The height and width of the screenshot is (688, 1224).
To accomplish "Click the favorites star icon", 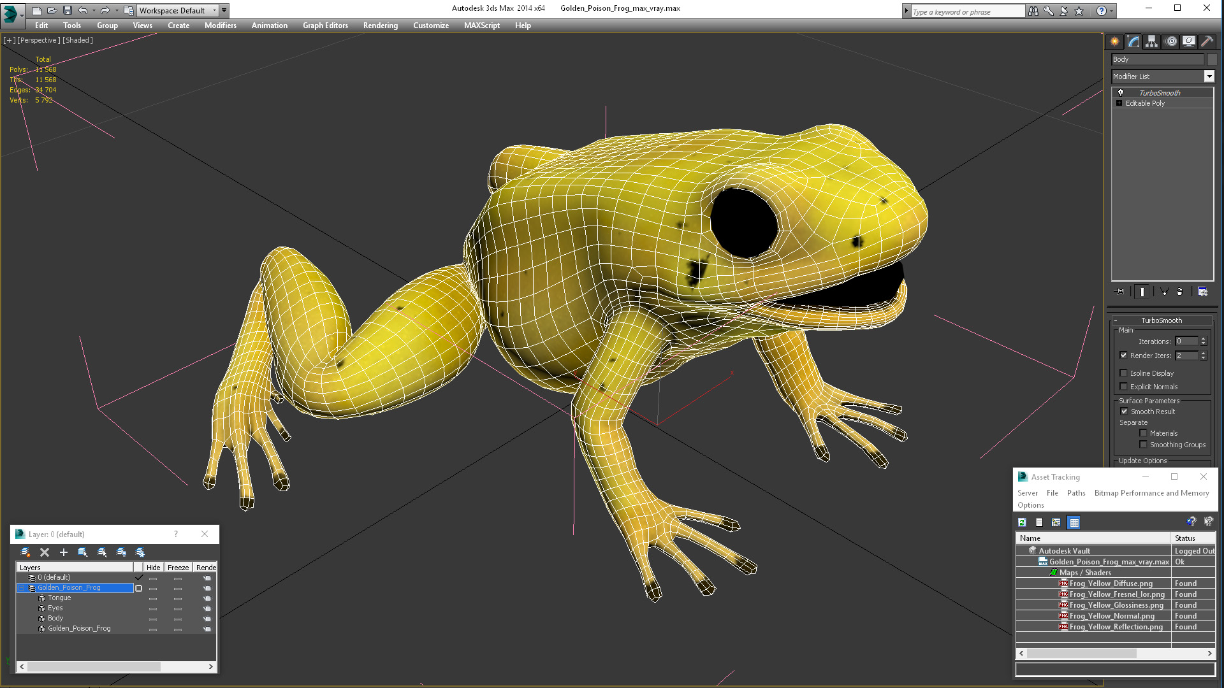I will tap(1079, 11).
